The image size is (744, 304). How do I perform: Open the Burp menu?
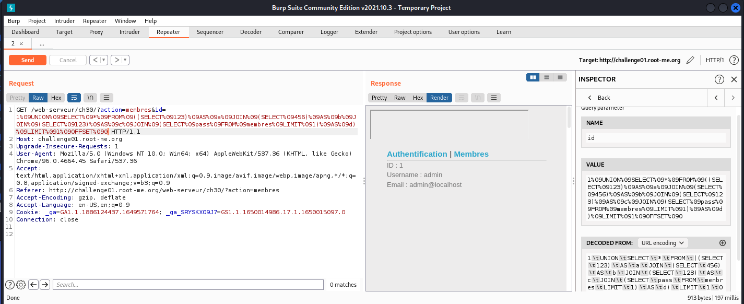click(x=14, y=21)
